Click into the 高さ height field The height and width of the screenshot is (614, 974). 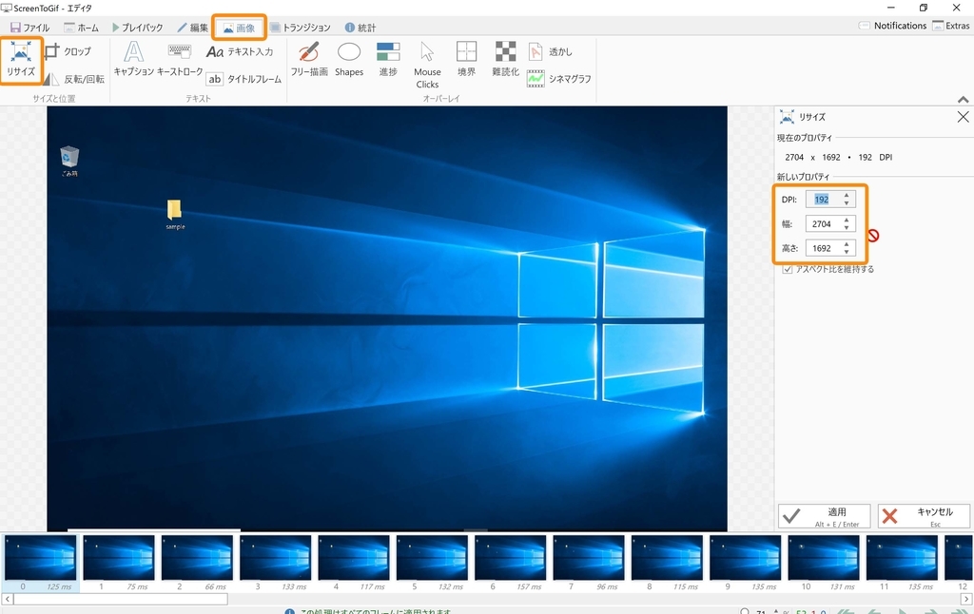[823, 248]
